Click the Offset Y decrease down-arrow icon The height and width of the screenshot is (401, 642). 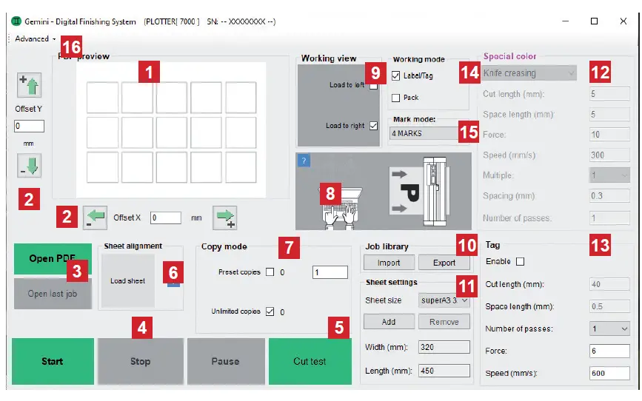(x=29, y=166)
